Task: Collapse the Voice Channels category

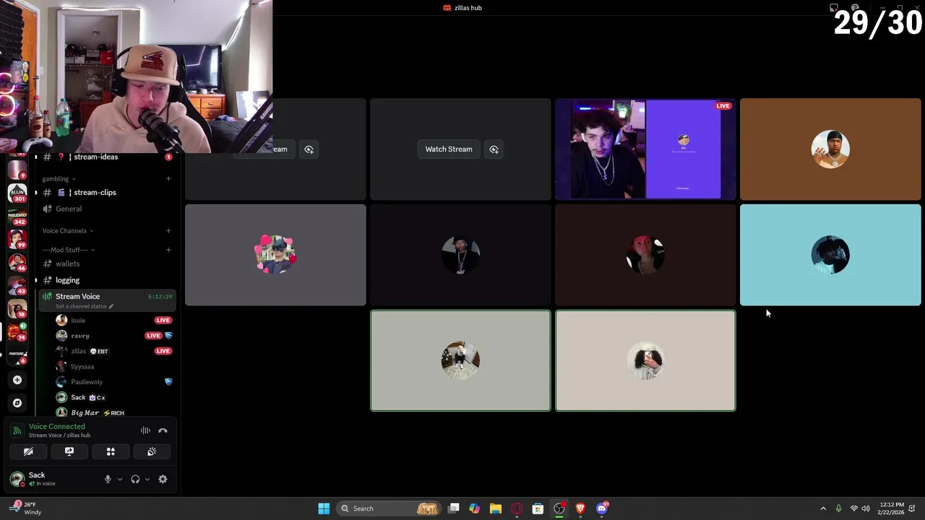Action: (x=67, y=231)
